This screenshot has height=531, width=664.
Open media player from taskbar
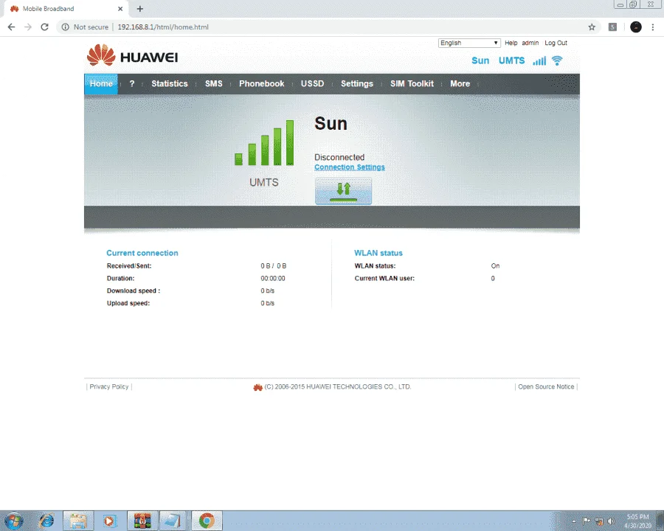coord(109,521)
